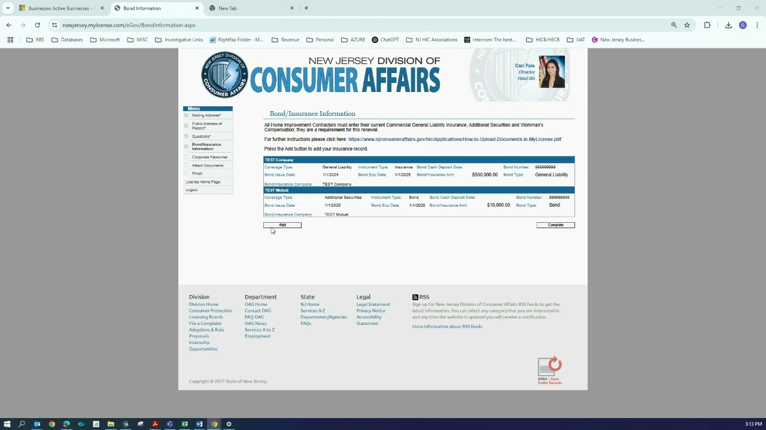Expand the NJ HIC Associations folder
766x430 pixels.
(431, 39)
